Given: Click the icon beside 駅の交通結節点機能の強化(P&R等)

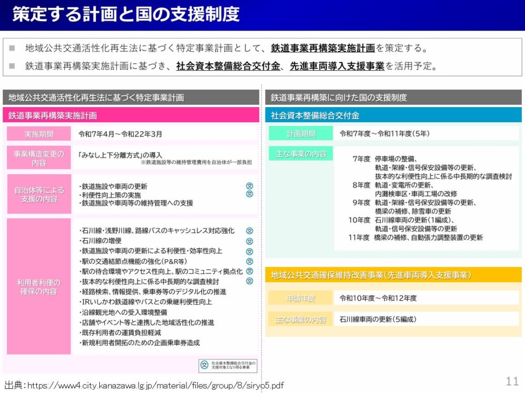Looking at the screenshot, I should pyautogui.click(x=250, y=261).
